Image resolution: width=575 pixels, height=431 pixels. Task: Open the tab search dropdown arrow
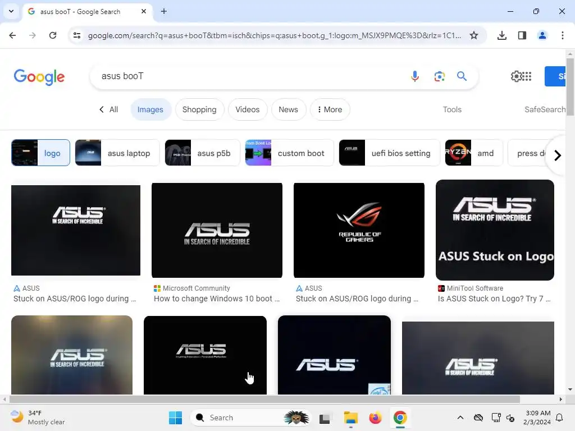[11, 11]
